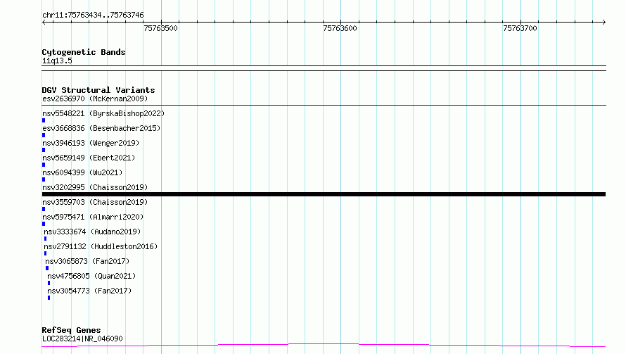This screenshot has width=626, height=354.
Task: Click ruler position label 75763700
Action: (x=520, y=28)
